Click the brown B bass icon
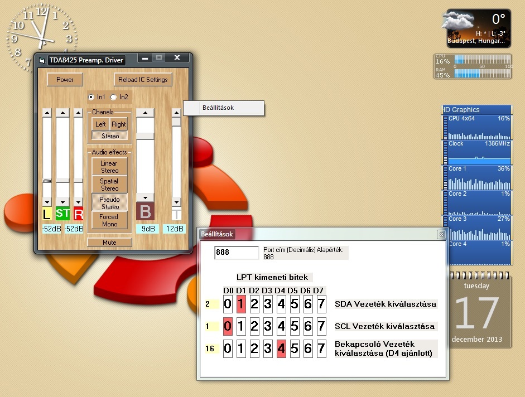This screenshot has height=397, width=525. [x=145, y=211]
